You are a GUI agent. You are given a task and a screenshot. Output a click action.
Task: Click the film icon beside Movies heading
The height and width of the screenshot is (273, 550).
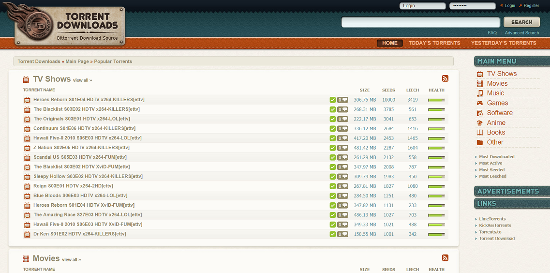(x=26, y=259)
